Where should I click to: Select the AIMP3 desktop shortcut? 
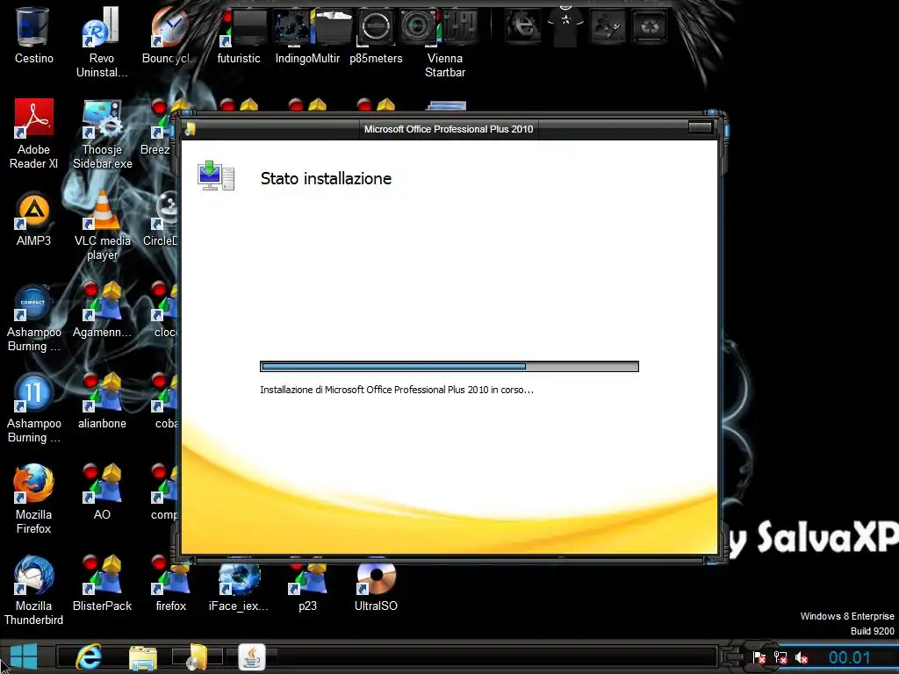pos(33,218)
